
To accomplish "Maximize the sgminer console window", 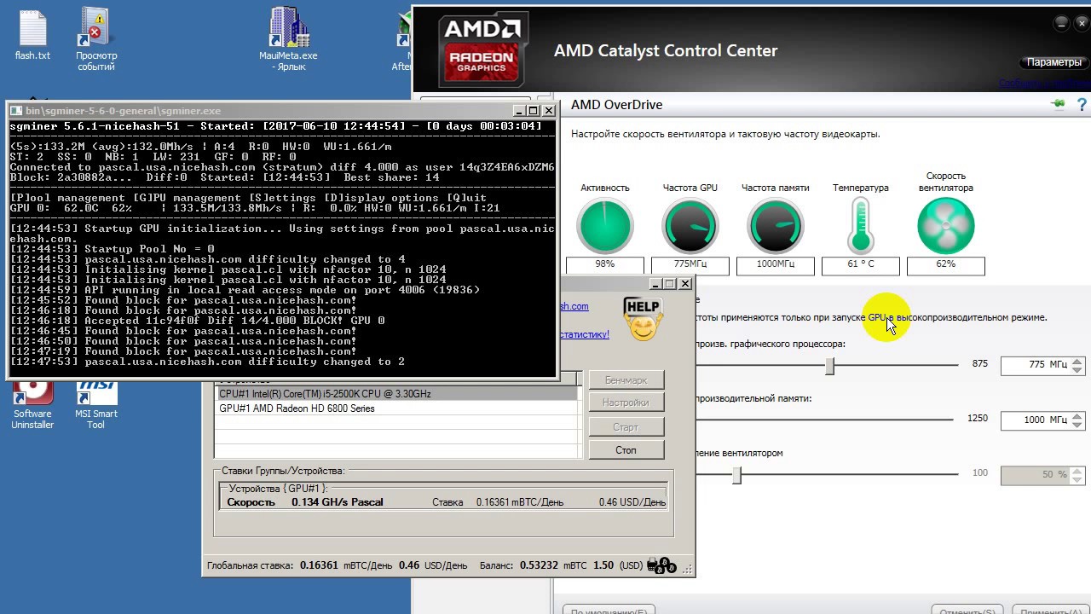I will point(534,111).
